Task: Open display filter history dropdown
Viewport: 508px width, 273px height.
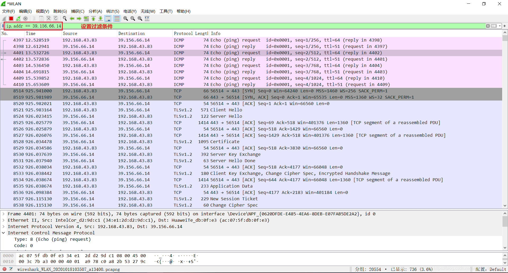Action: coord(500,26)
